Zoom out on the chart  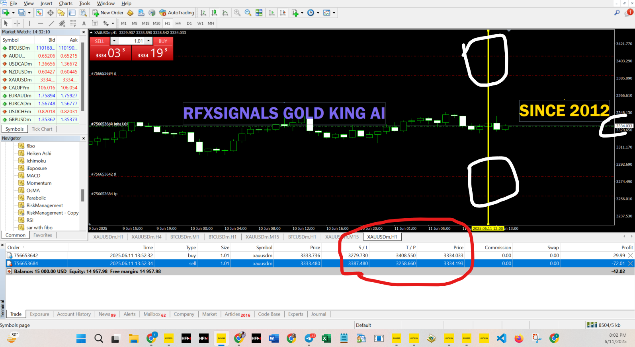248,13
